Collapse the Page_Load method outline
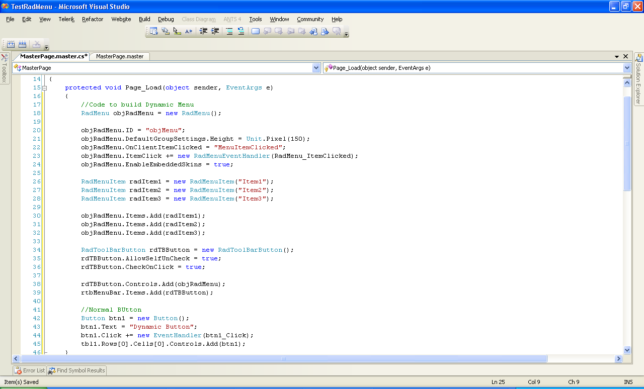 (44, 88)
